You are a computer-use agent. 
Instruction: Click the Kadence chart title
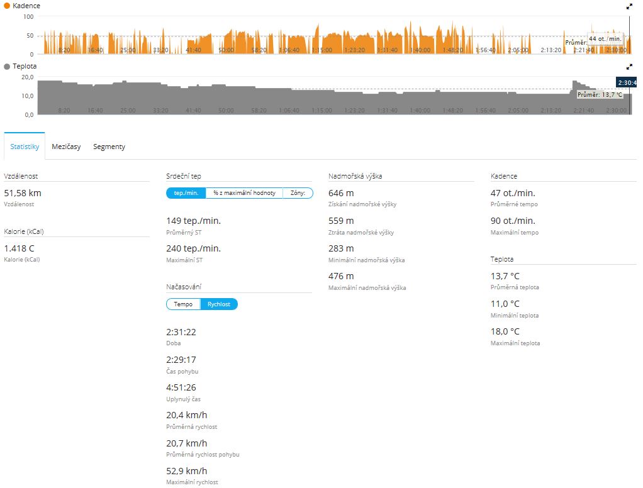point(26,6)
